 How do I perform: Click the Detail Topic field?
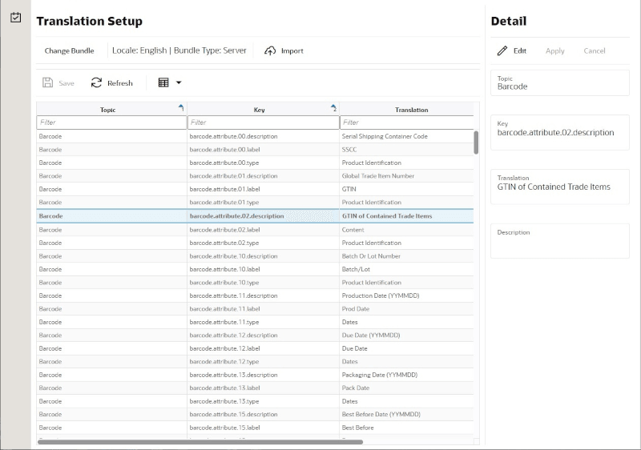559,83
